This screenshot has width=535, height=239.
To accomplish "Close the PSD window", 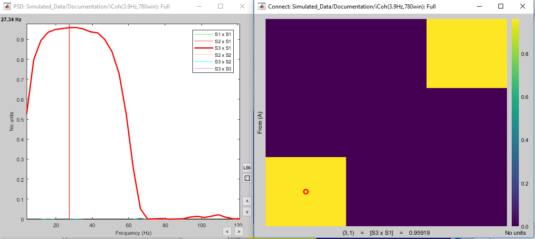I will (x=242, y=7).
